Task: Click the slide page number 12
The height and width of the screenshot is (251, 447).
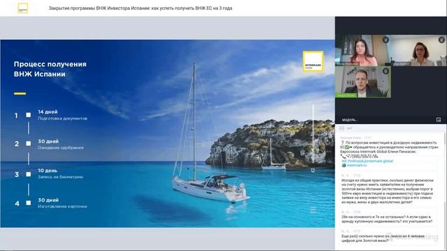Action: click(x=313, y=170)
